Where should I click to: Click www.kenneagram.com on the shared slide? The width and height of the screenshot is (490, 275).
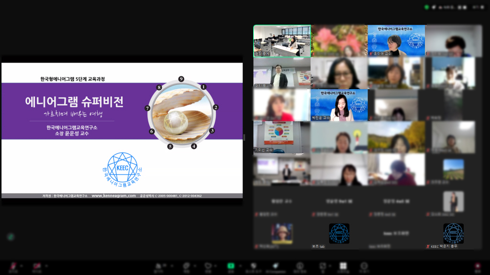[x=114, y=196]
